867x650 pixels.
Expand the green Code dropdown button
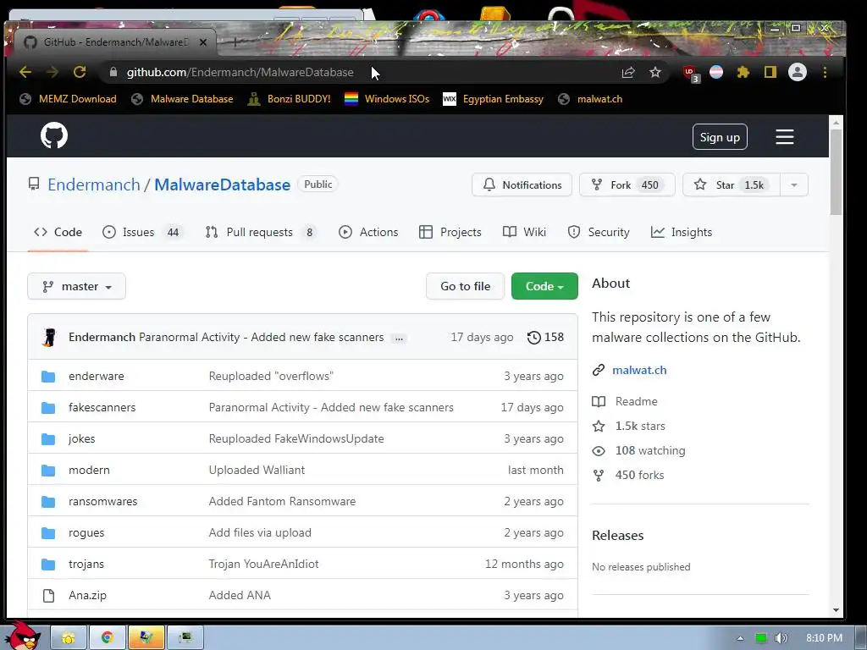coord(544,286)
